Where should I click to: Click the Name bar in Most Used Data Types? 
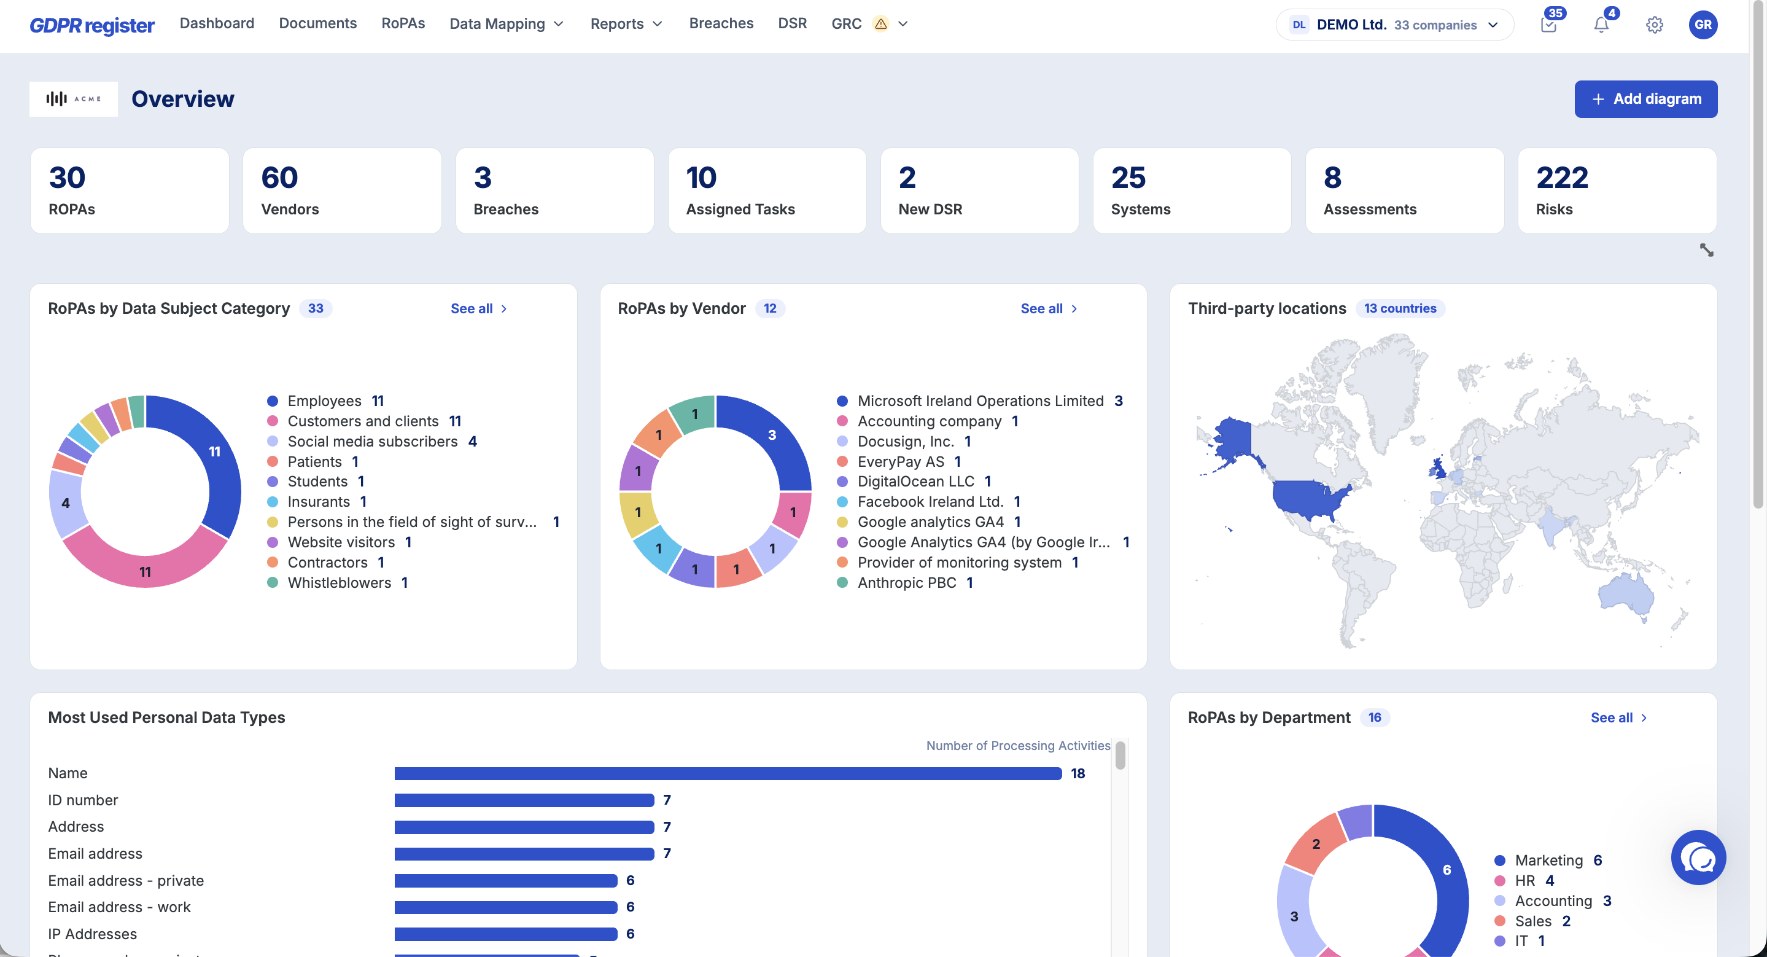click(x=728, y=774)
